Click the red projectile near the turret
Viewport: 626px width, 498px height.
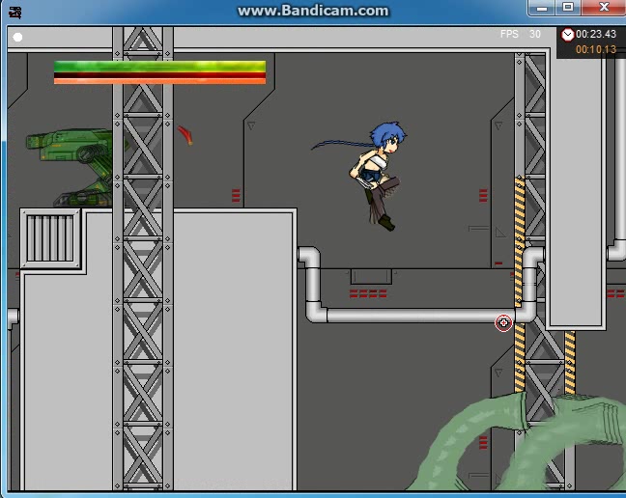point(185,135)
